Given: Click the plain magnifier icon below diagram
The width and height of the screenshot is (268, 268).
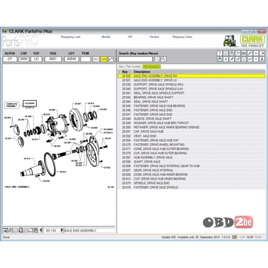Looking at the screenshot, I should point(31,230).
